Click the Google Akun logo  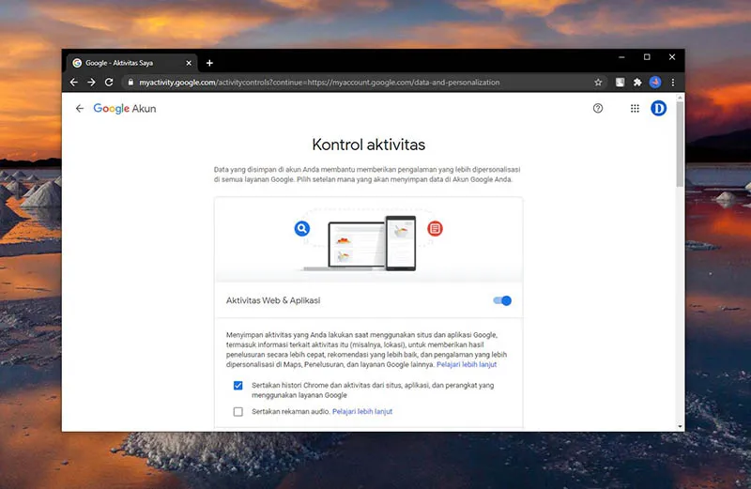coord(125,109)
